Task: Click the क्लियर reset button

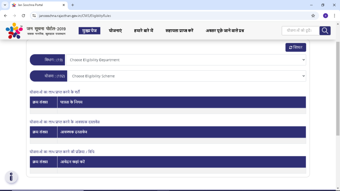Action: click(x=296, y=47)
